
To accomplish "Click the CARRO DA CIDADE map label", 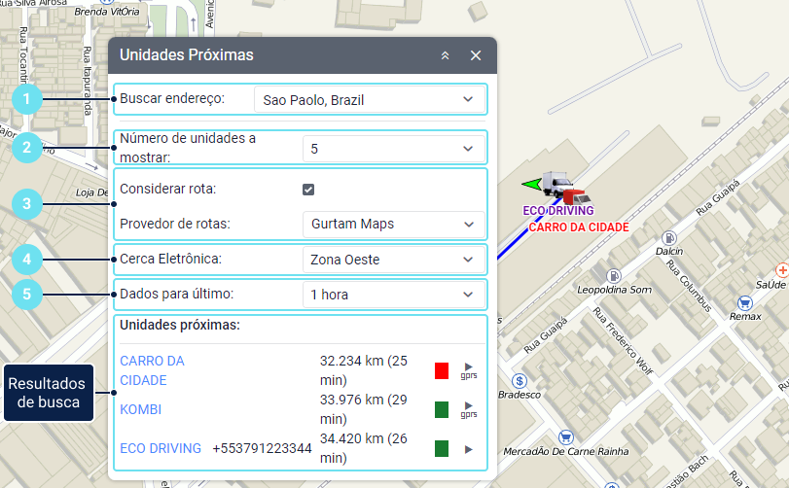I will pos(579,227).
